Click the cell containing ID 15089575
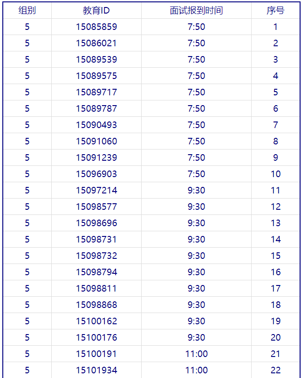 point(96,76)
